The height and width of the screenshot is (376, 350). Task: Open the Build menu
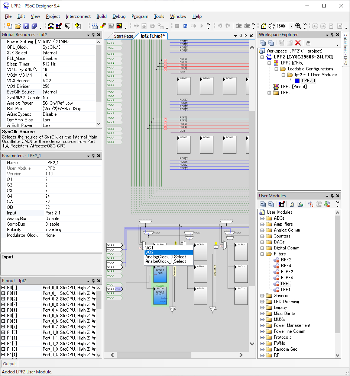click(101, 16)
